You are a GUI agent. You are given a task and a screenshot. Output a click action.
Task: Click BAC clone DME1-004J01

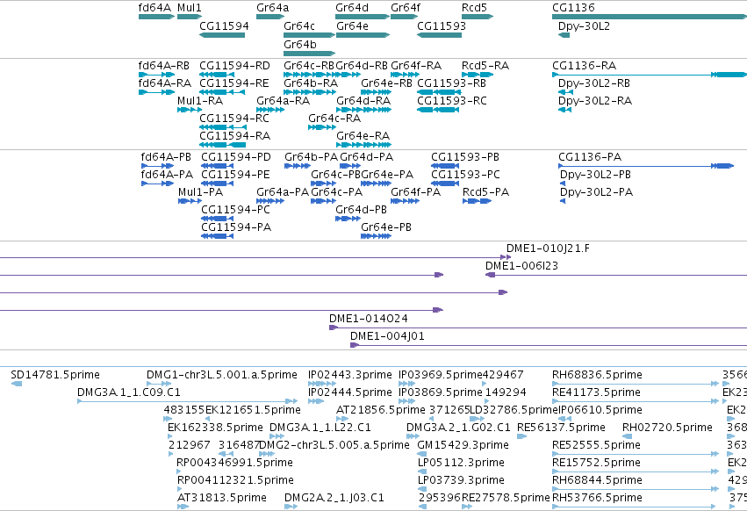point(549,345)
